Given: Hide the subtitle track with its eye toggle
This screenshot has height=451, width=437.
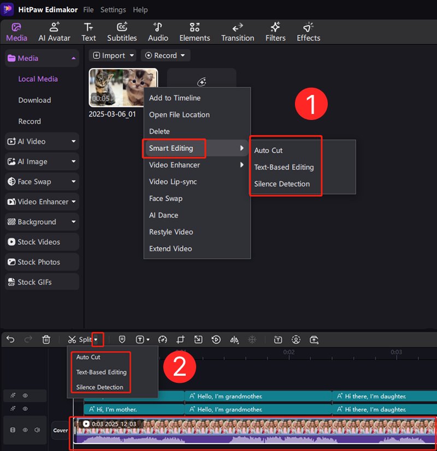Looking at the screenshot, I should click(25, 395).
